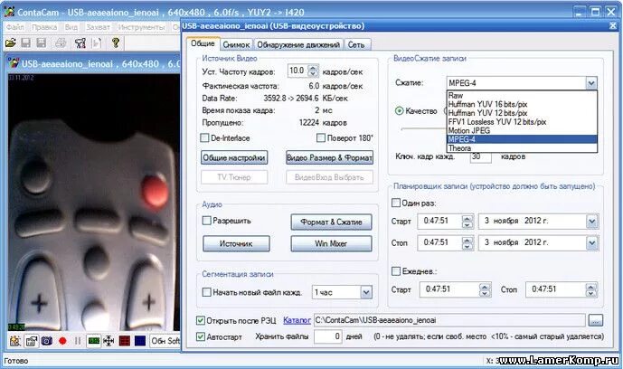Choose Raw in compression list
This screenshot has height=369, width=623.
[522, 95]
